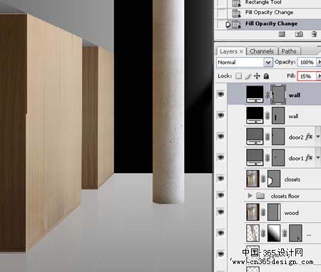The image size is (321, 272).
Task: Click the fx icon on door2 layer
Action: [x=309, y=137]
